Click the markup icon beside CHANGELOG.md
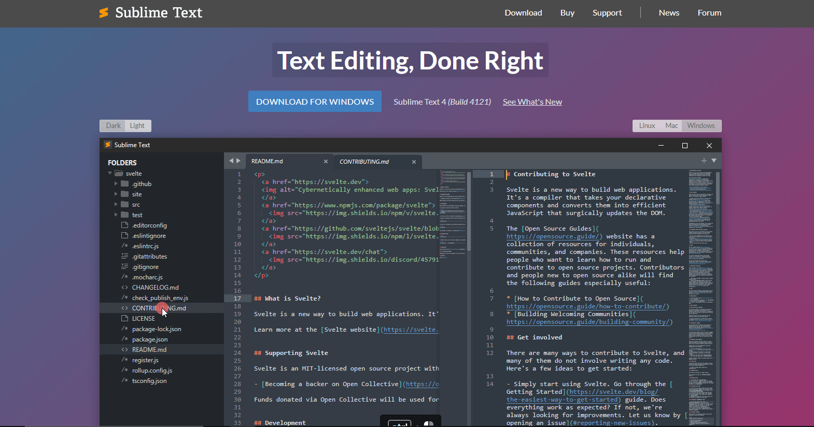 [x=124, y=287]
